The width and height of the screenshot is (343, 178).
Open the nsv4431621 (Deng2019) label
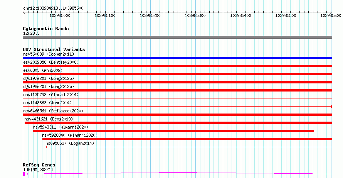coord(49,119)
